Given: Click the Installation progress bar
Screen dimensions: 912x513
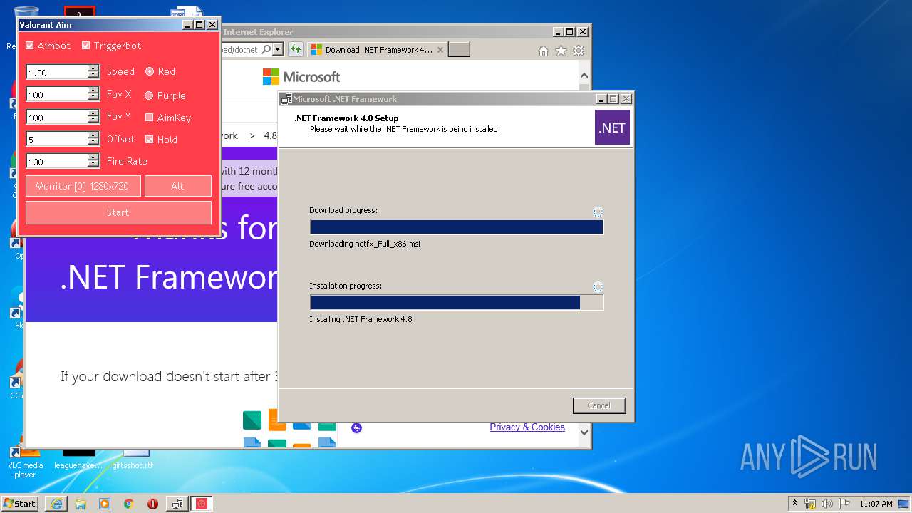Looking at the screenshot, I should [457, 303].
